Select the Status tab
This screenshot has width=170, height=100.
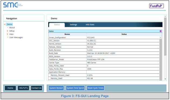pos(57,25)
